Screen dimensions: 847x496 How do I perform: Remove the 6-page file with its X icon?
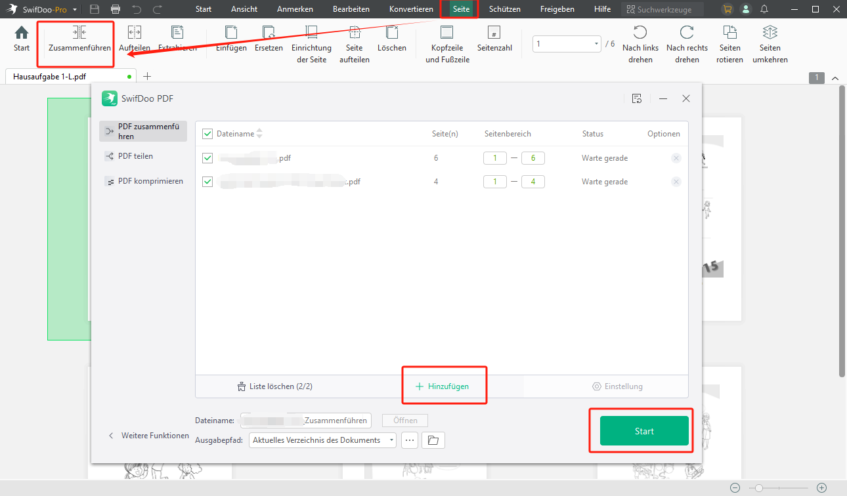pos(676,158)
